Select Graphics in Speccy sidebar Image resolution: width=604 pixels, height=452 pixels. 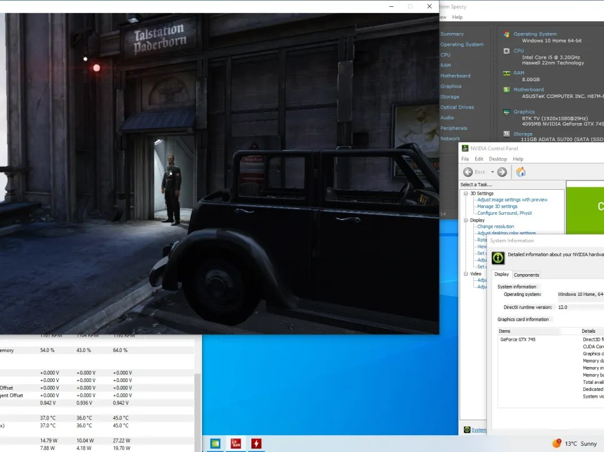(451, 86)
